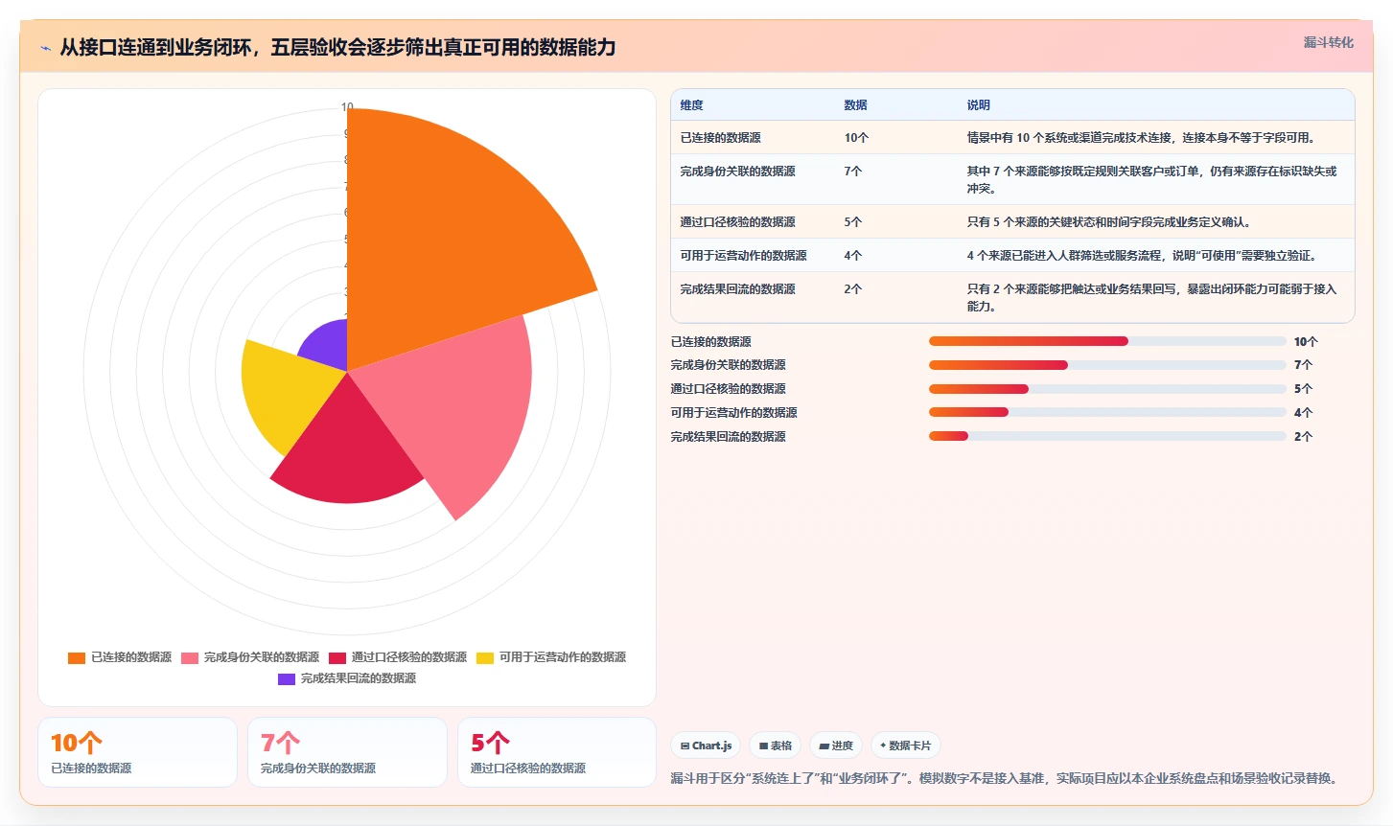The image size is (1393, 826).
Task: Click the 完成结果回流的数据源 progress row label
Action: 728,437
